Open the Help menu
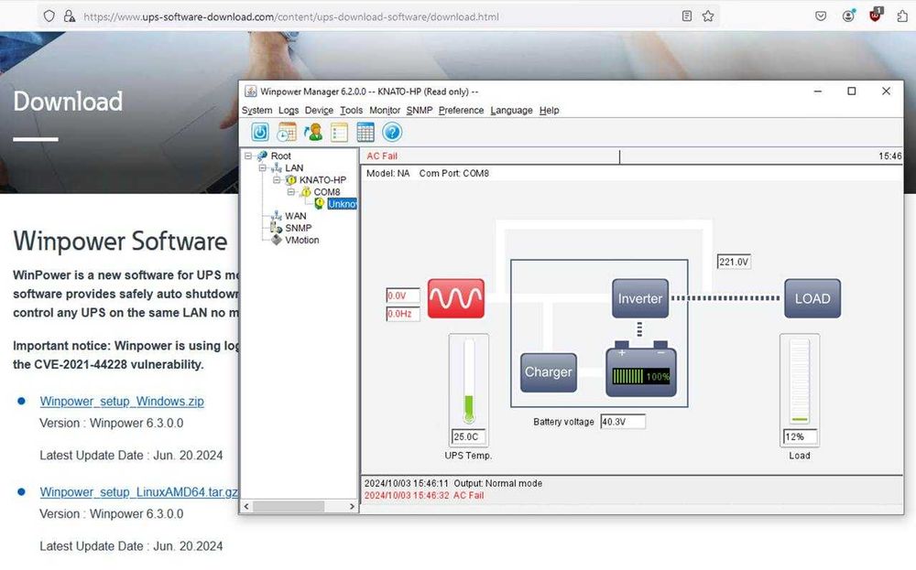 pyautogui.click(x=549, y=111)
